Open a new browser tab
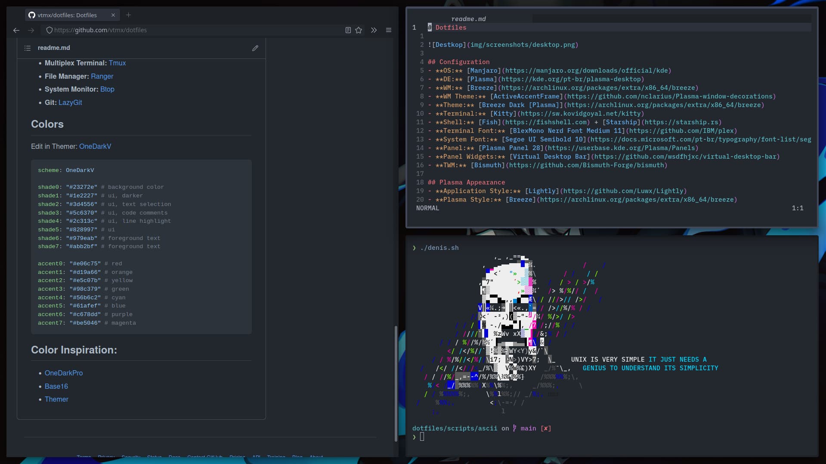This screenshot has height=464, width=826. click(128, 15)
